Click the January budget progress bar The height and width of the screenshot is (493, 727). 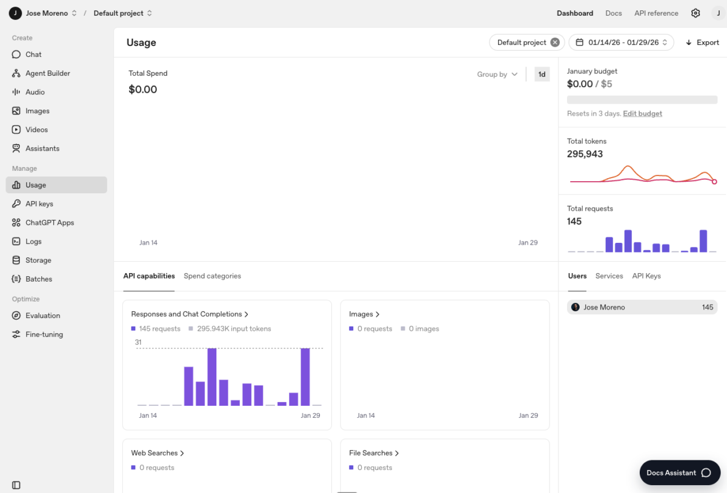point(642,99)
